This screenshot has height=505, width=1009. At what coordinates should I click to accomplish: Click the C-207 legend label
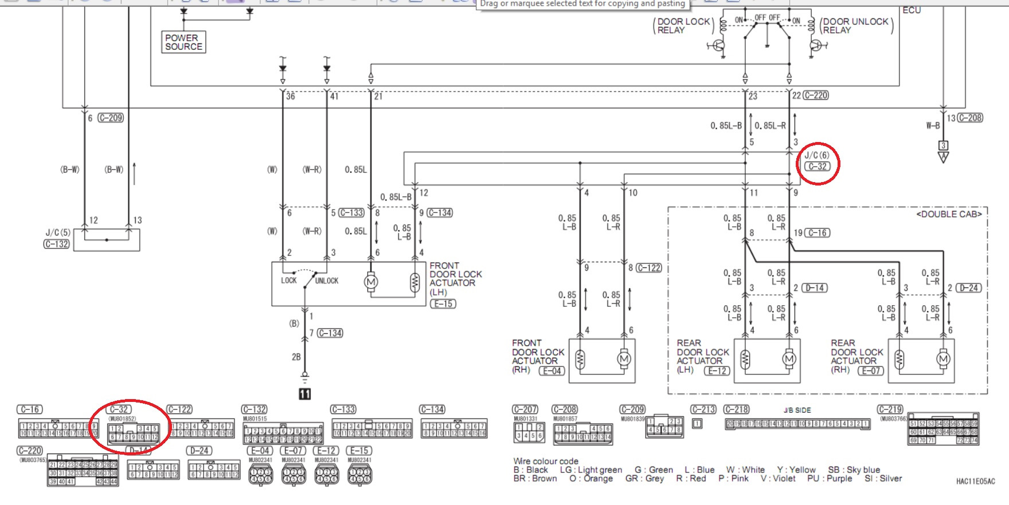click(x=525, y=409)
